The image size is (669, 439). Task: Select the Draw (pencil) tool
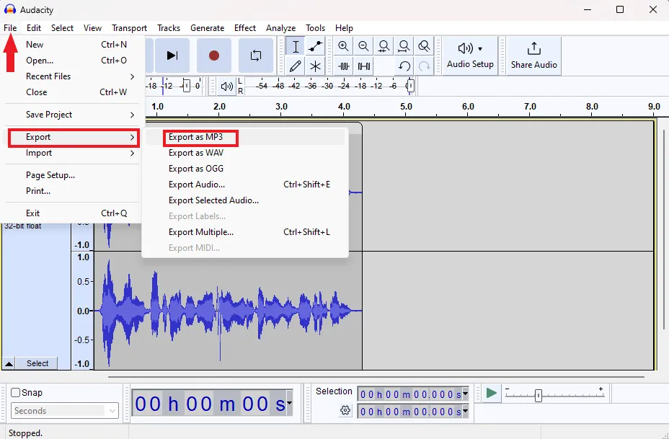(296, 66)
